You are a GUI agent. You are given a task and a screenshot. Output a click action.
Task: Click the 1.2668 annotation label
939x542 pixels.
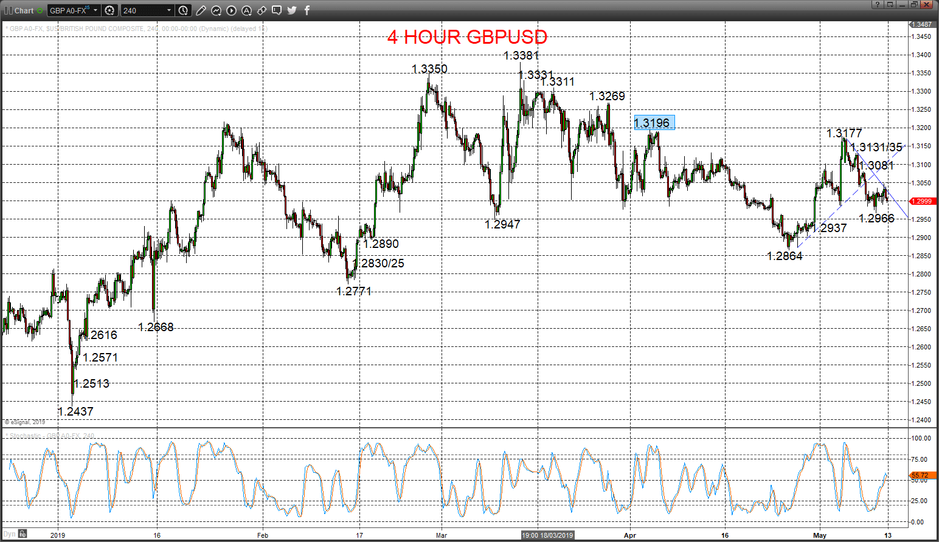[x=156, y=327]
